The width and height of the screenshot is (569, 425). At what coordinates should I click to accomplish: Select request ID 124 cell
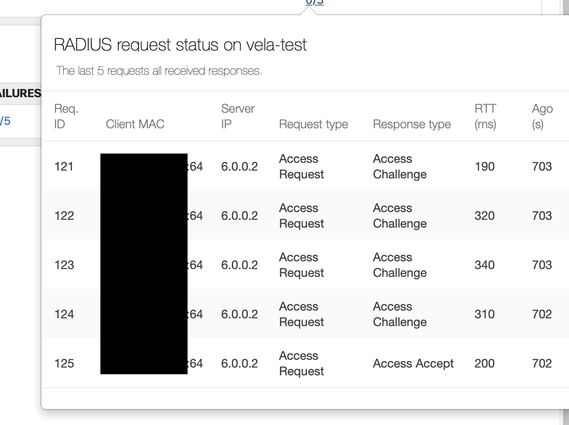click(x=64, y=314)
